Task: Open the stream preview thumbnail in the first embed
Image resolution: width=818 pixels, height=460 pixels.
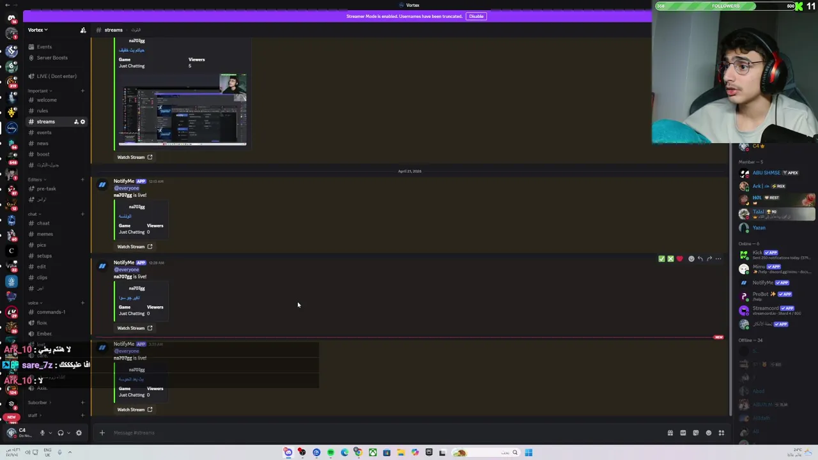Action: (x=182, y=109)
